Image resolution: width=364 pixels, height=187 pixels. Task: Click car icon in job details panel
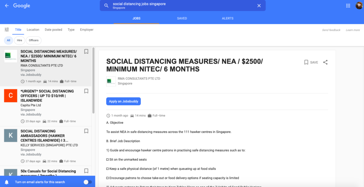click(x=132, y=116)
